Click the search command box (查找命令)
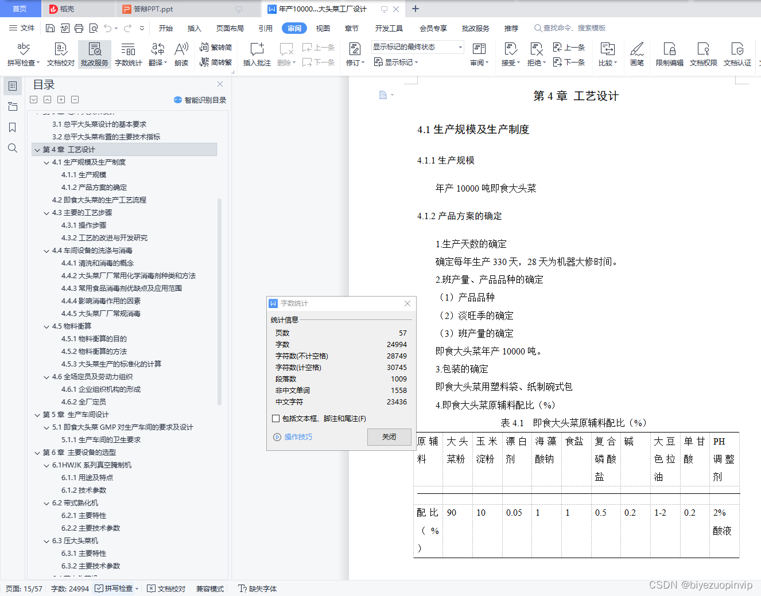Image resolution: width=761 pixels, height=596 pixels. point(570,28)
